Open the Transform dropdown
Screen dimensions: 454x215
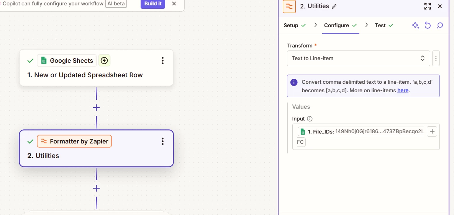tap(359, 59)
